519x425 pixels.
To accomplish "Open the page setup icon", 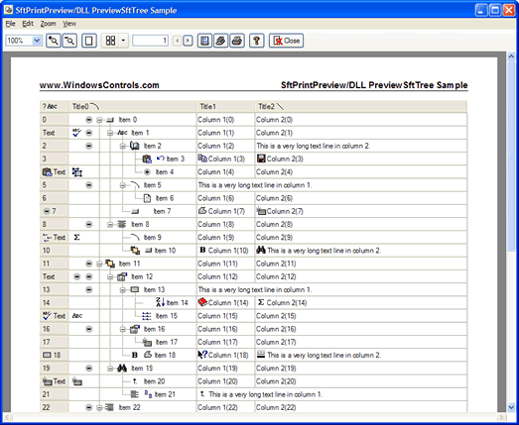I will pos(204,41).
